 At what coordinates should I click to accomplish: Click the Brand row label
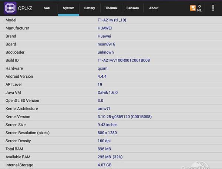[11, 36]
